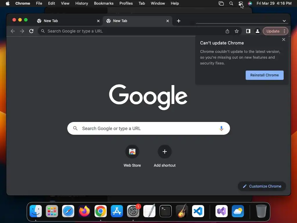Open the File menu

39,3
